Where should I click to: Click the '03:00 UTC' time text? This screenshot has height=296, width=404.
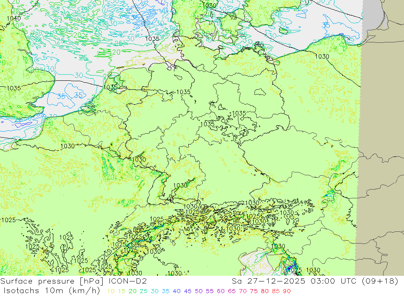(x=335, y=281)
